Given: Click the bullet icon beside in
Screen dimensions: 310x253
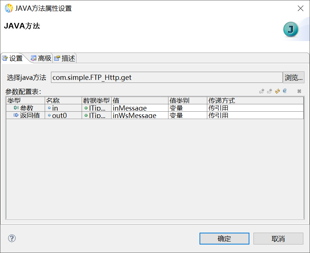Looking at the screenshot, I should click(x=49, y=108).
